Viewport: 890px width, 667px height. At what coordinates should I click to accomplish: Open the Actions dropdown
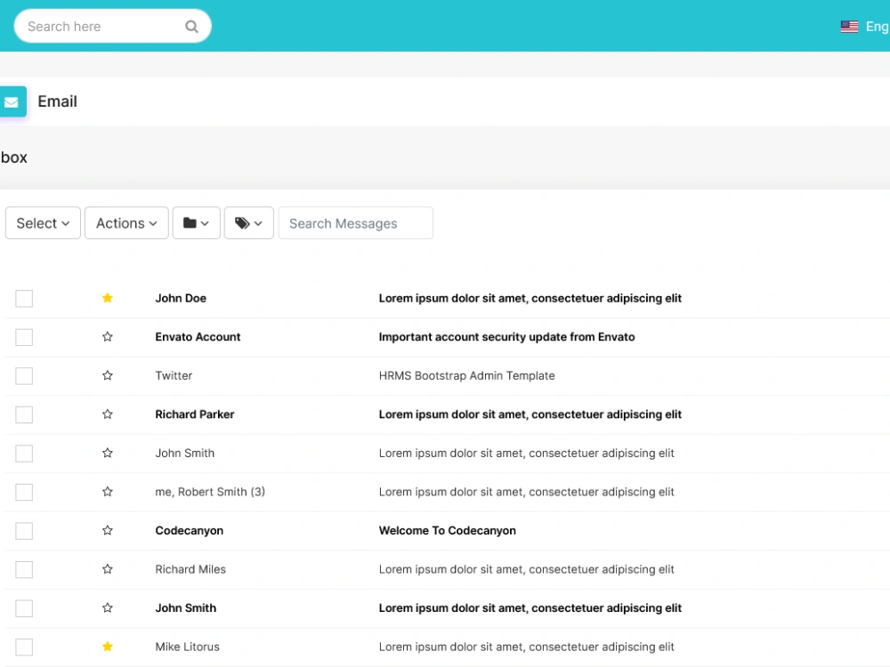pos(126,223)
